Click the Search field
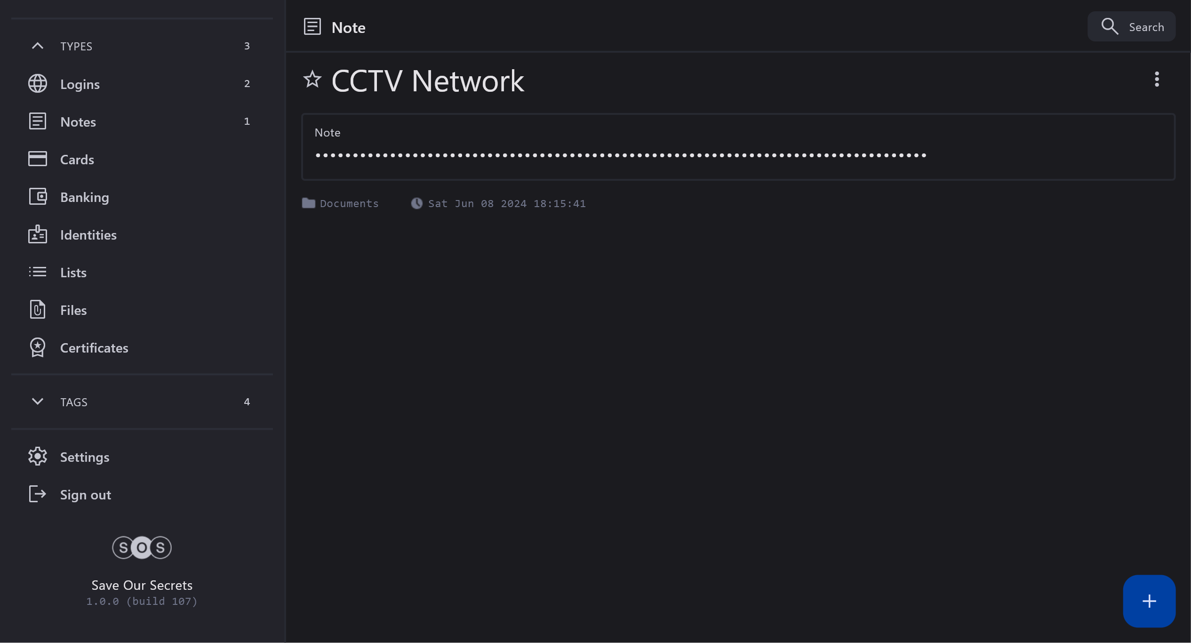Viewport: 1191px width, 643px height. pyautogui.click(x=1131, y=27)
